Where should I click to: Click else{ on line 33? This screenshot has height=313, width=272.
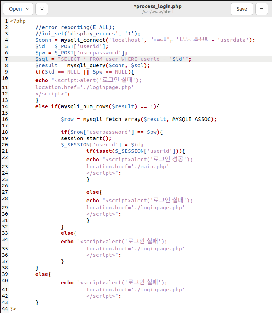69,233
